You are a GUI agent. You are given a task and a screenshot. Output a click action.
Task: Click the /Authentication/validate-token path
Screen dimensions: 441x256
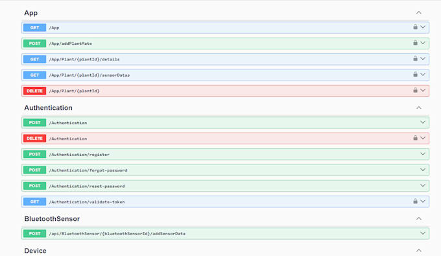click(x=87, y=202)
